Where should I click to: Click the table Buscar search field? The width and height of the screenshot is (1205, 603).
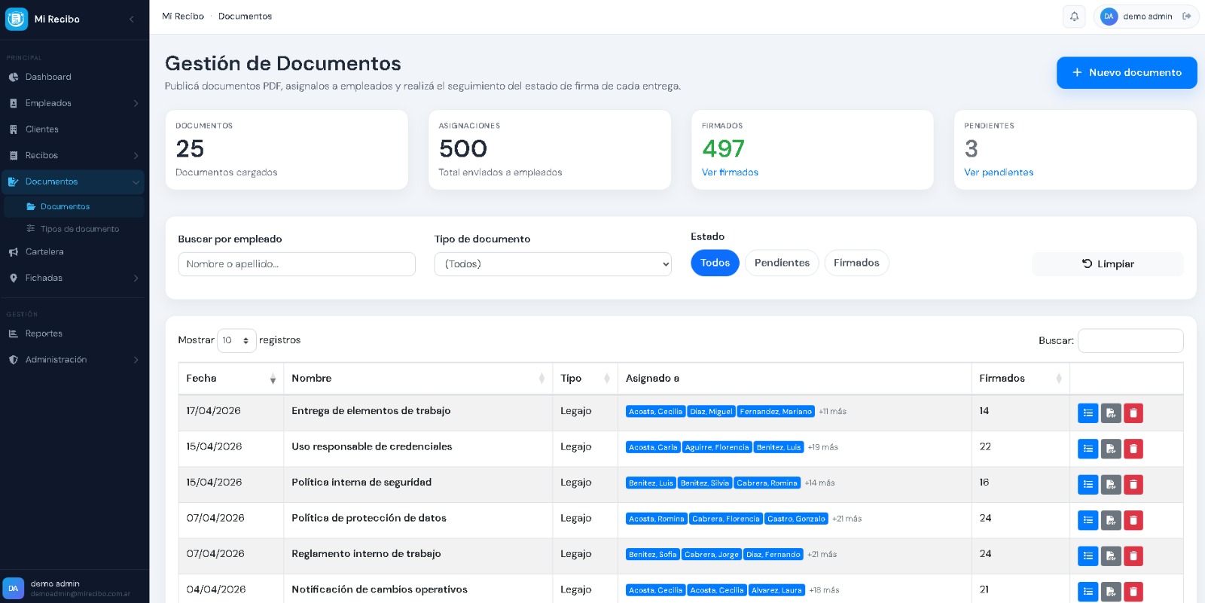(1130, 340)
